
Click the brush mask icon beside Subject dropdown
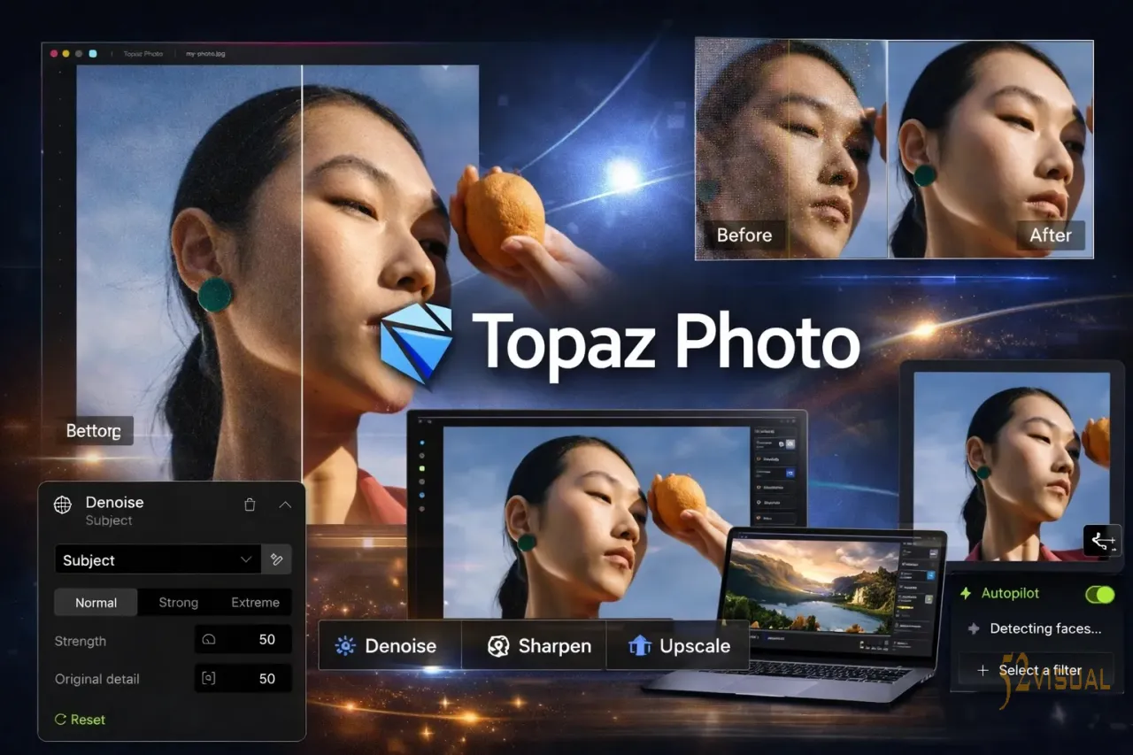point(276,559)
